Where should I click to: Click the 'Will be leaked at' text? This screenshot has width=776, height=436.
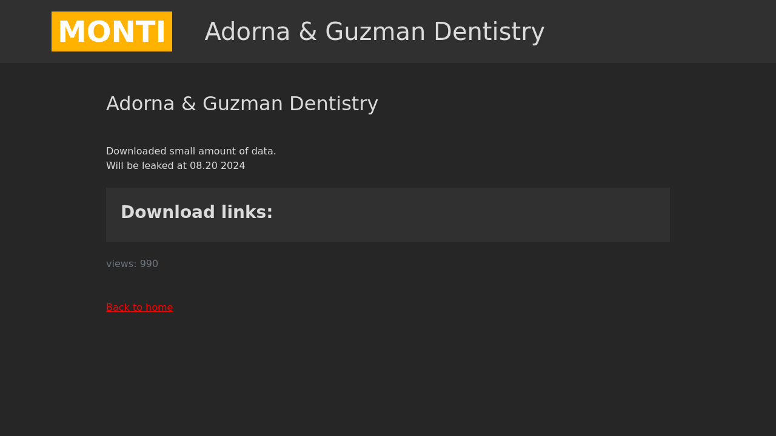point(147,166)
